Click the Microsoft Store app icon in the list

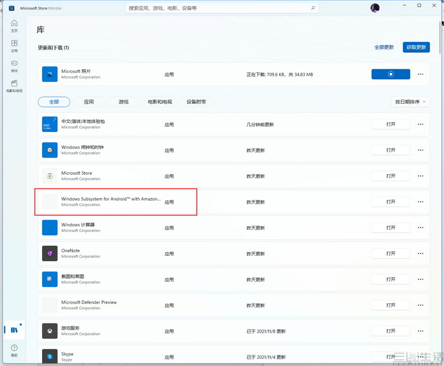pos(50,176)
